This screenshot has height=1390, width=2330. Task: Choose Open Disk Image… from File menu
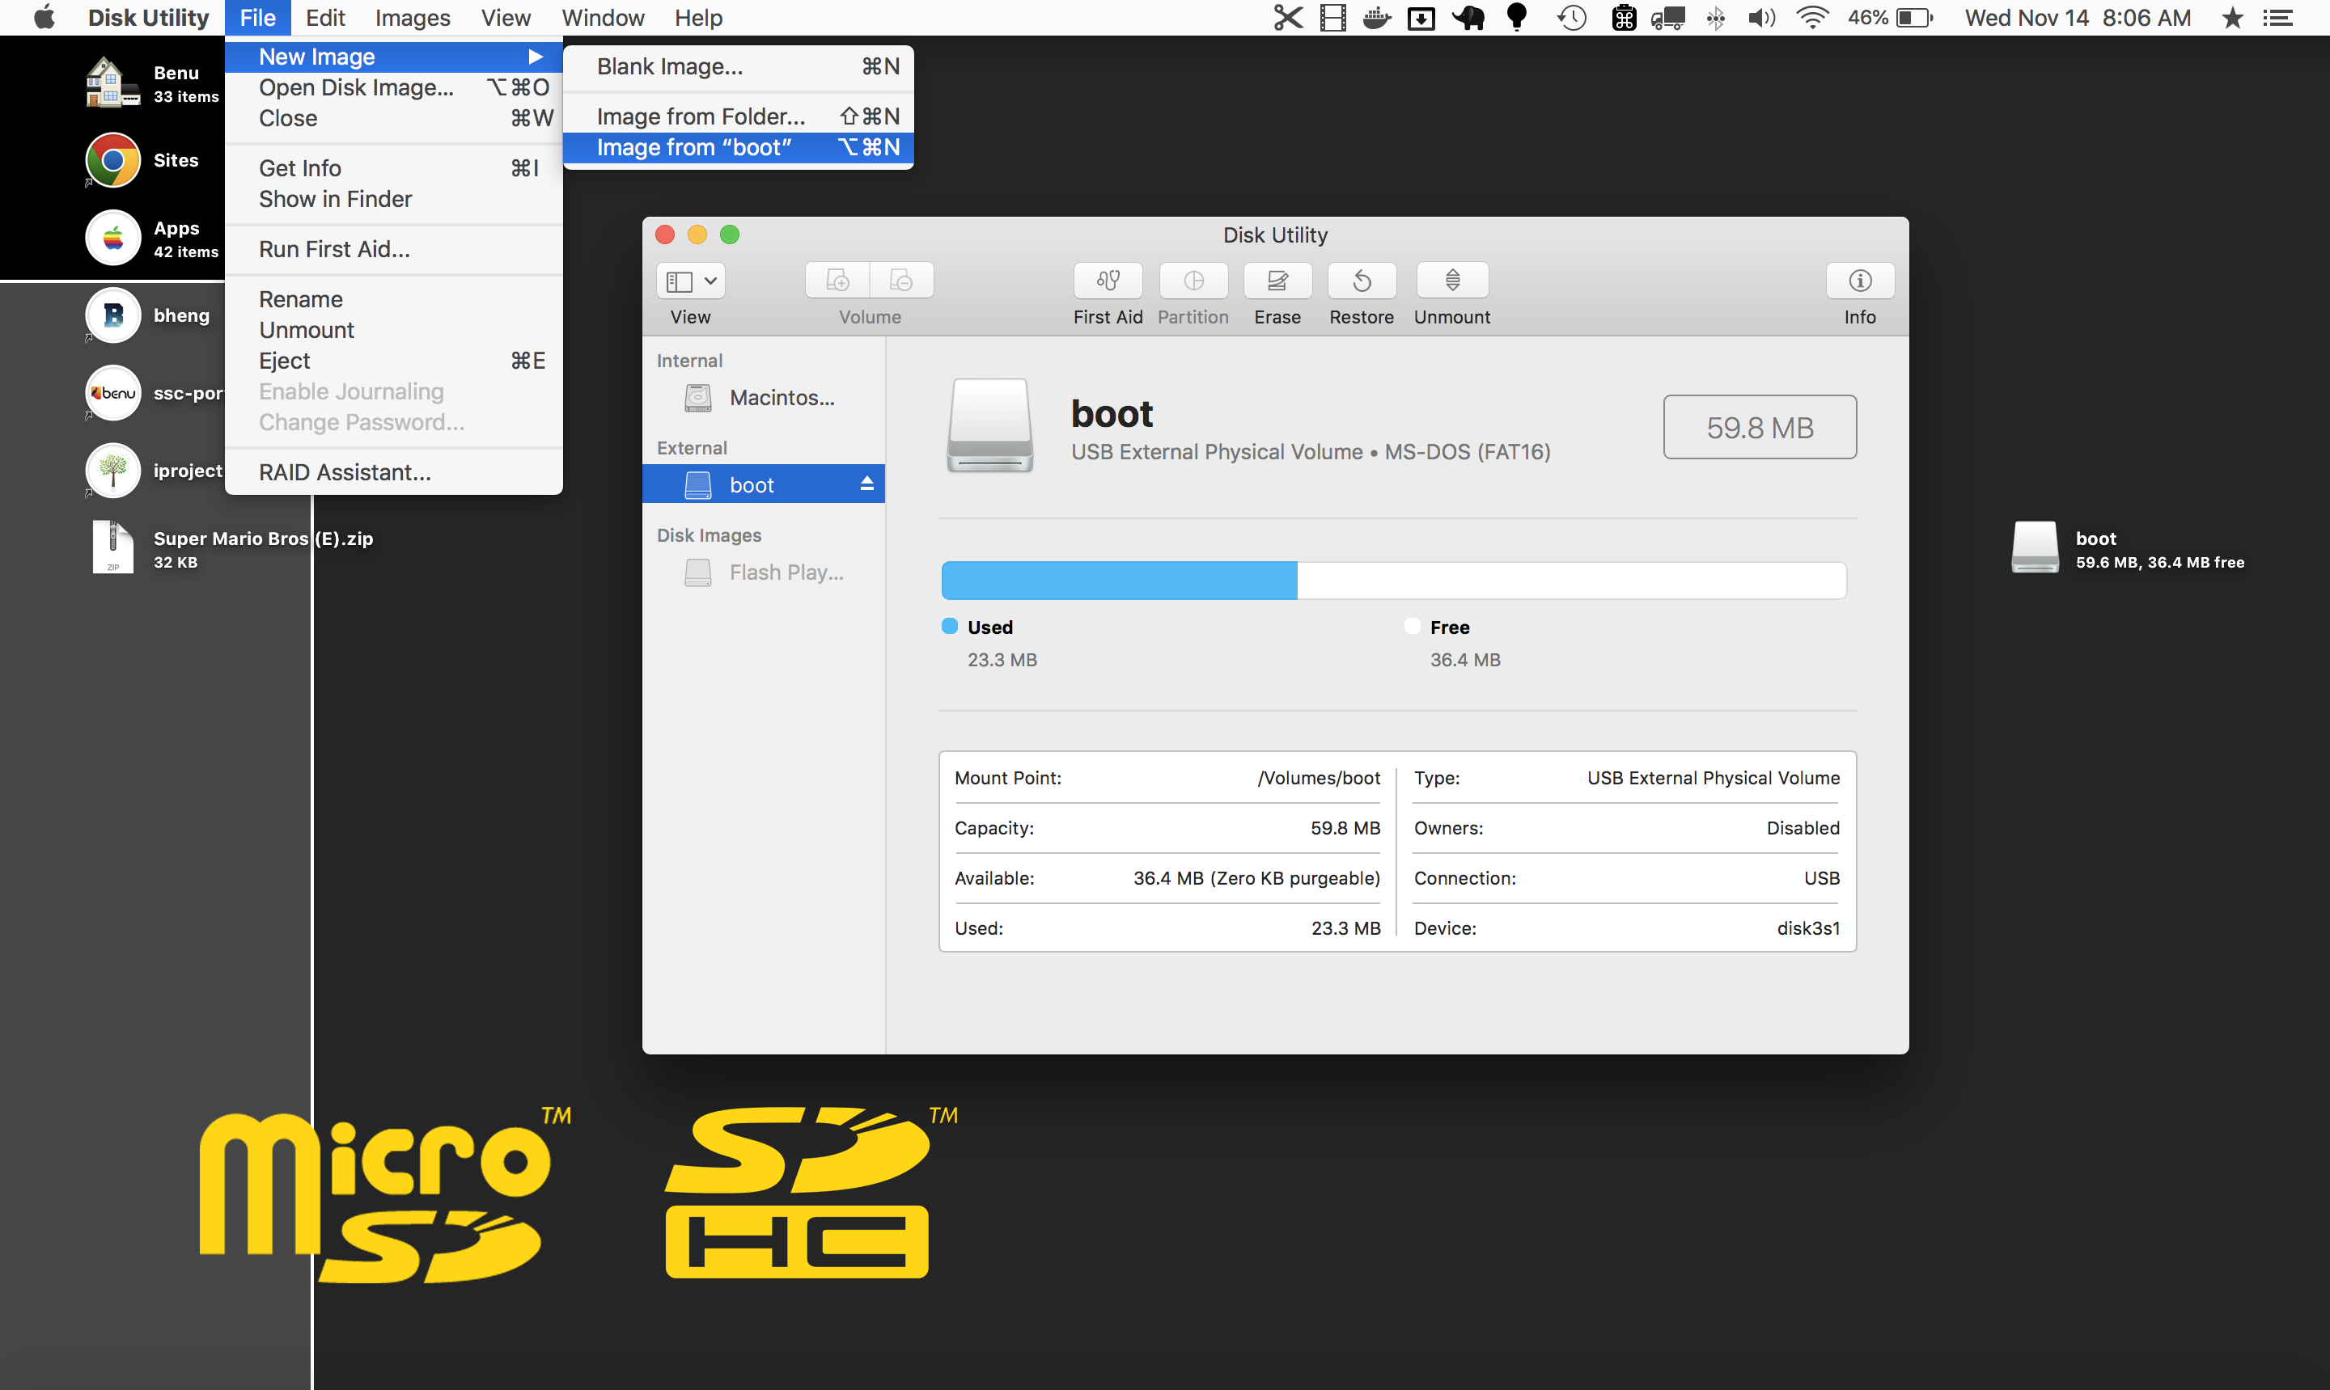coord(393,87)
